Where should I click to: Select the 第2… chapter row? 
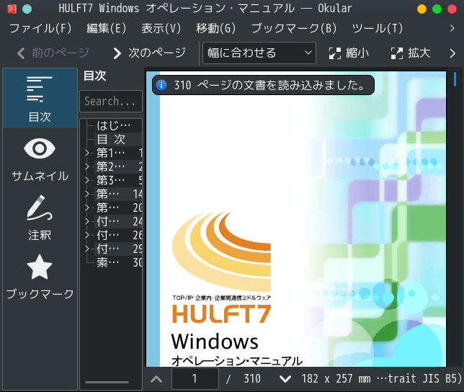pos(118,166)
